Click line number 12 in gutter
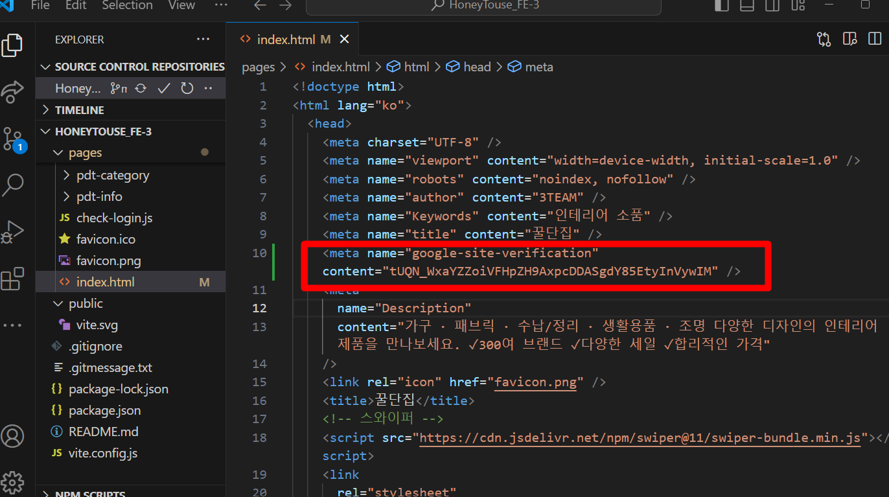Image resolution: width=889 pixels, height=497 pixels. coord(260,308)
